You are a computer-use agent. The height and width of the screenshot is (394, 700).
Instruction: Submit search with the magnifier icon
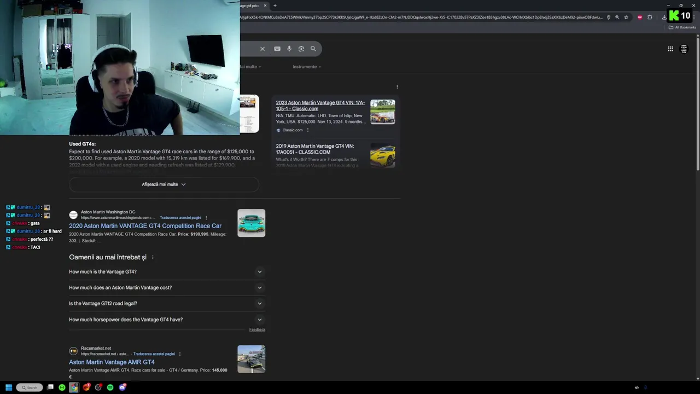coord(313,49)
